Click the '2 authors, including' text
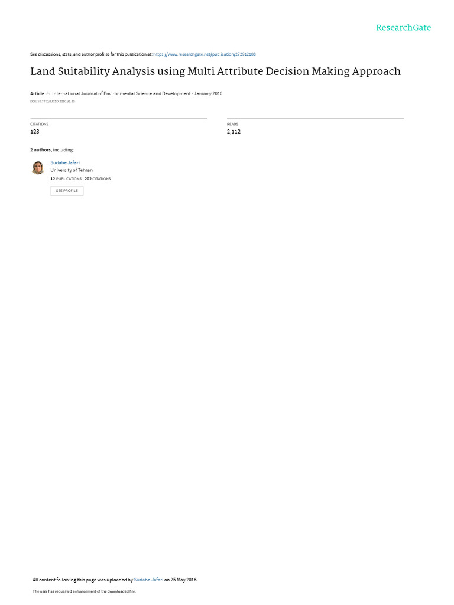The height and width of the screenshot is (605, 454). (x=52, y=149)
